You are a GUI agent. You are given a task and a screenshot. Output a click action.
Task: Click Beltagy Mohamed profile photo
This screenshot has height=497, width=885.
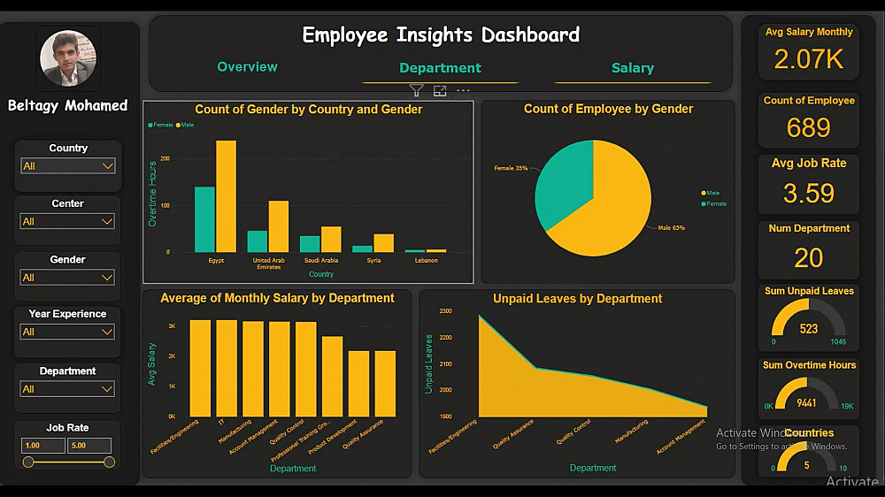tap(68, 58)
